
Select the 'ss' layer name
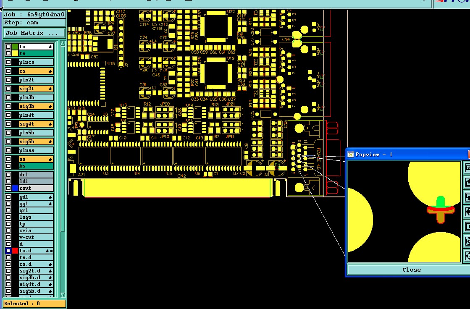pyautogui.click(x=36, y=159)
